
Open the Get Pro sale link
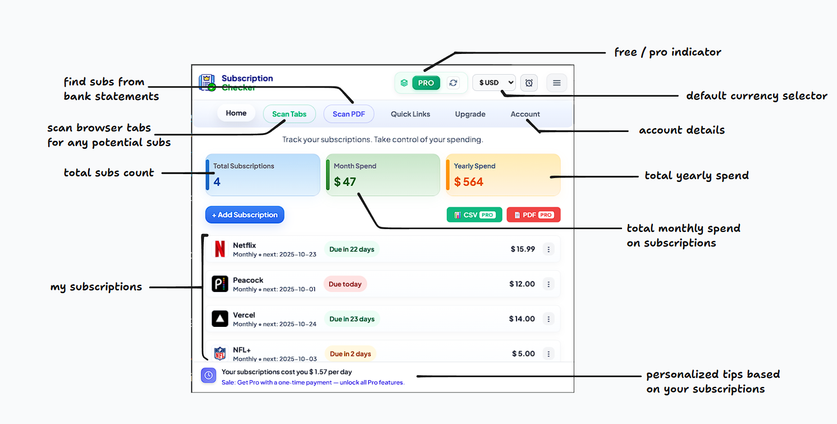click(x=312, y=382)
